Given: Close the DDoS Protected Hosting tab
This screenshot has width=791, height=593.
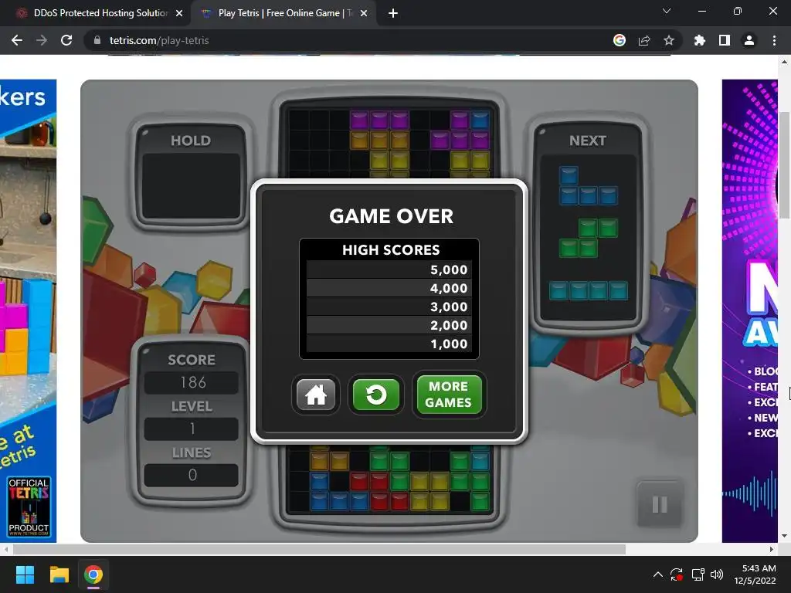Looking at the screenshot, I should click(179, 13).
